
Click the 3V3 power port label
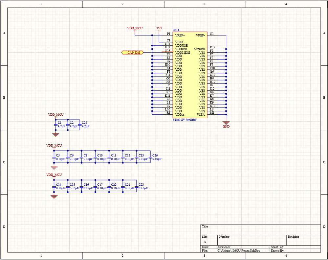click(x=159, y=28)
